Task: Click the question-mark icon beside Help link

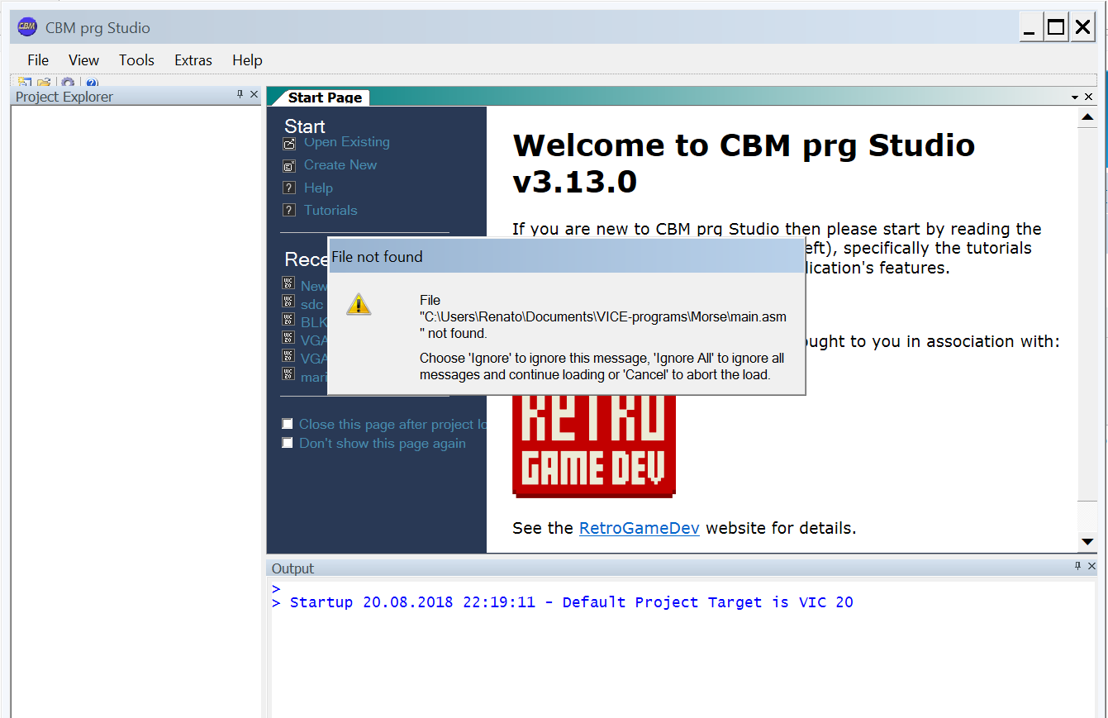Action: click(x=288, y=188)
